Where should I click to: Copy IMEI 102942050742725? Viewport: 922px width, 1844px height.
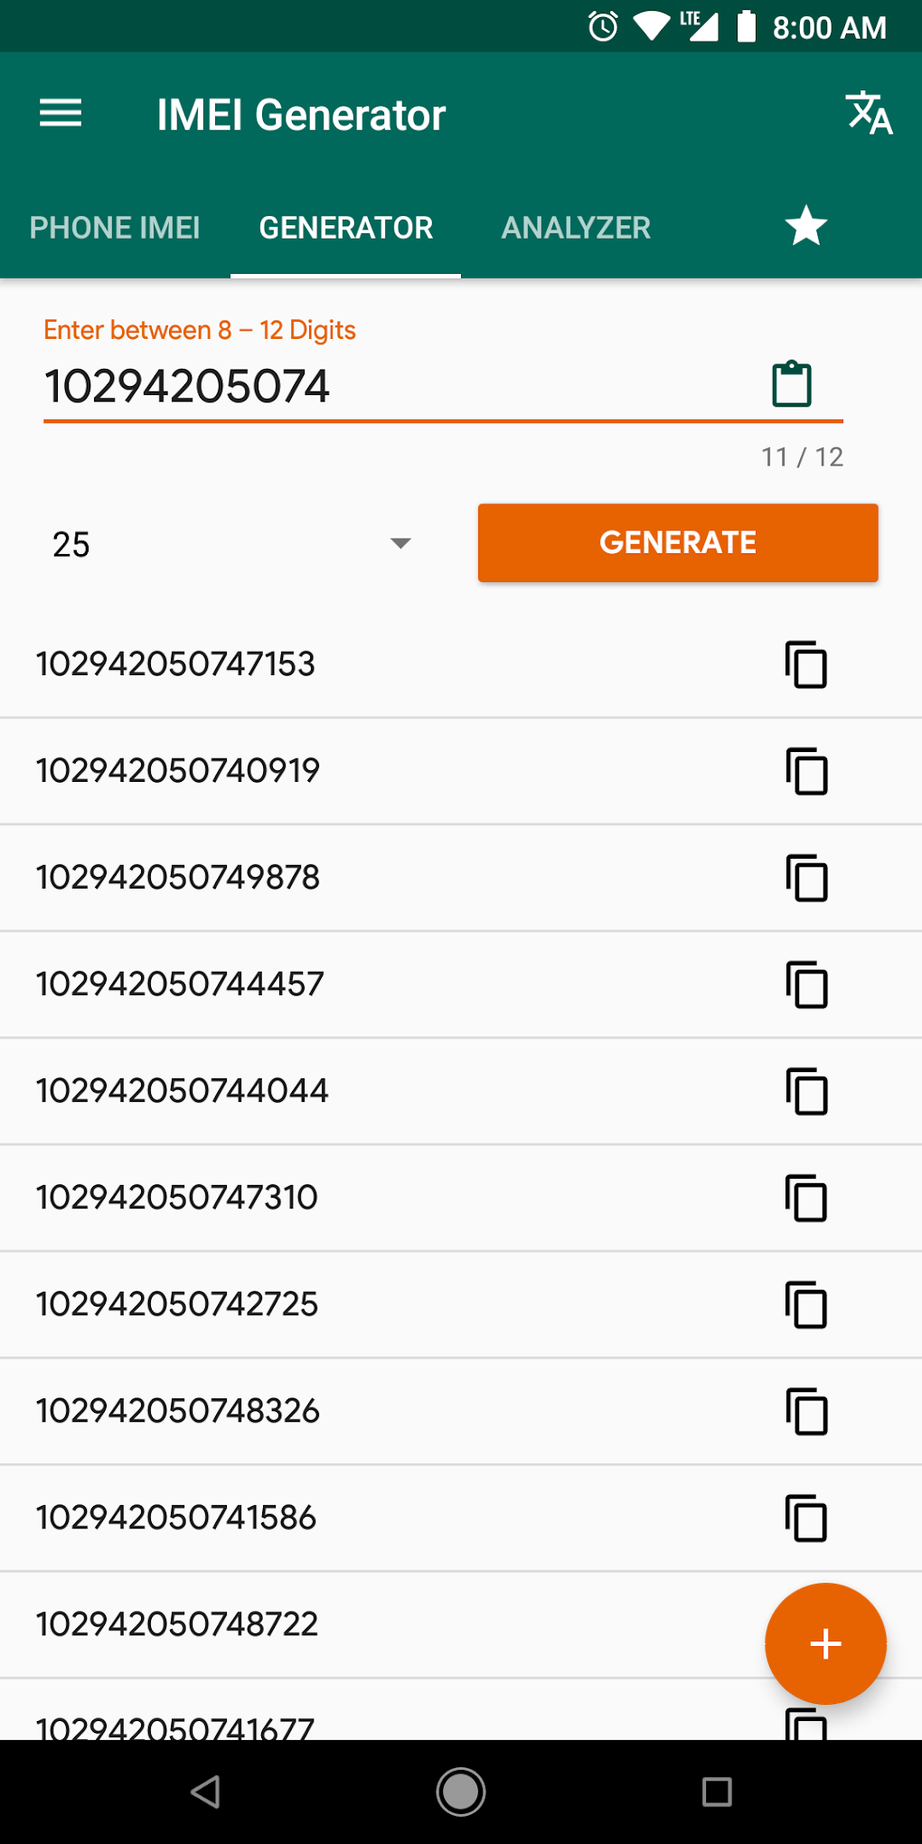(805, 1305)
